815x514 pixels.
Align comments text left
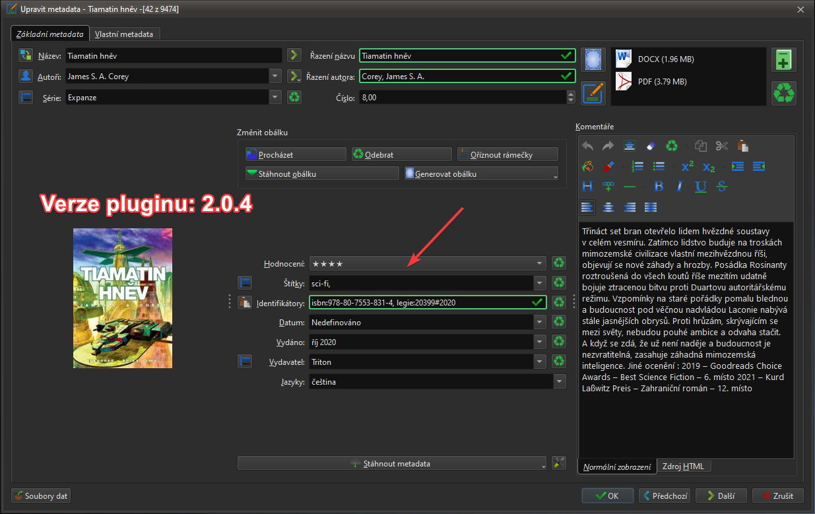[x=587, y=207]
